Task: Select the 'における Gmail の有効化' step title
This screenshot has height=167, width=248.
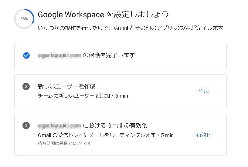Action: (115, 125)
